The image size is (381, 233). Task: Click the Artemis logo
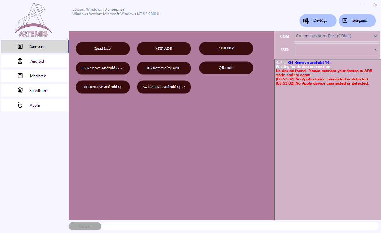[x=33, y=19]
